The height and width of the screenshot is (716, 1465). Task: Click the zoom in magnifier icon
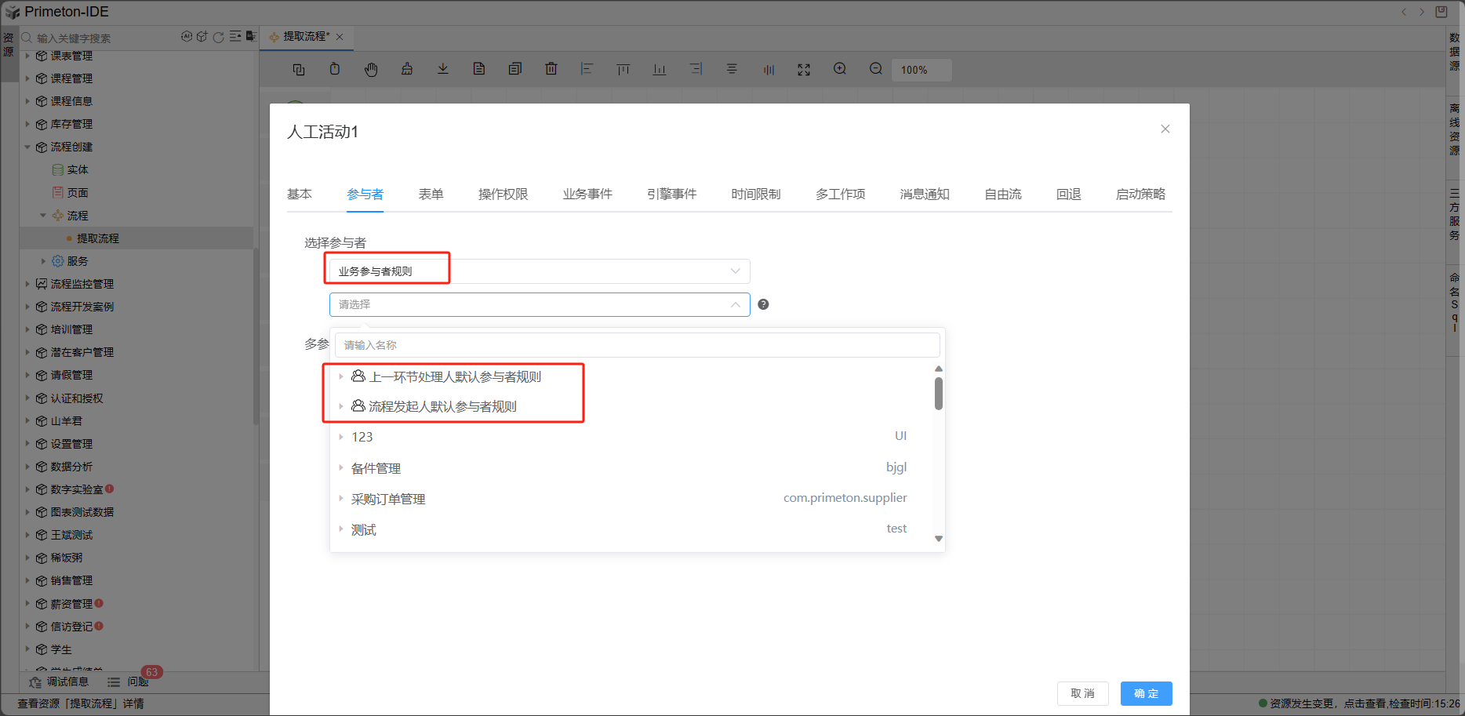tap(840, 69)
